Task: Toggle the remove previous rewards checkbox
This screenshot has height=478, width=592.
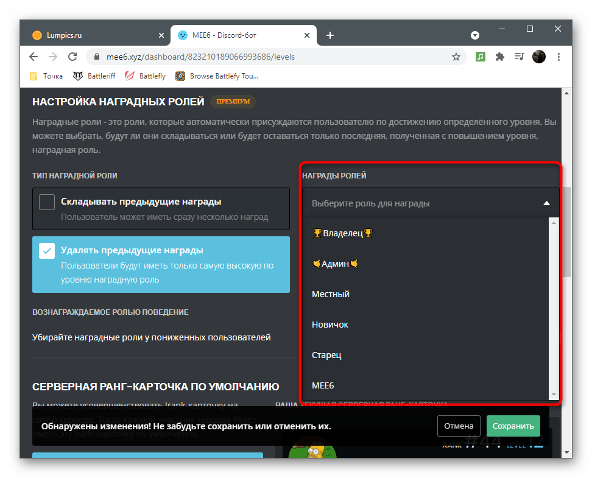Action: [47, 251]
